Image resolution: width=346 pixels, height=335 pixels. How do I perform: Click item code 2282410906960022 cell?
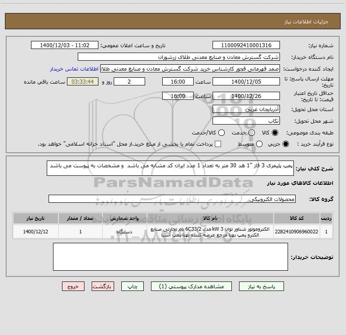coord(297,232)
